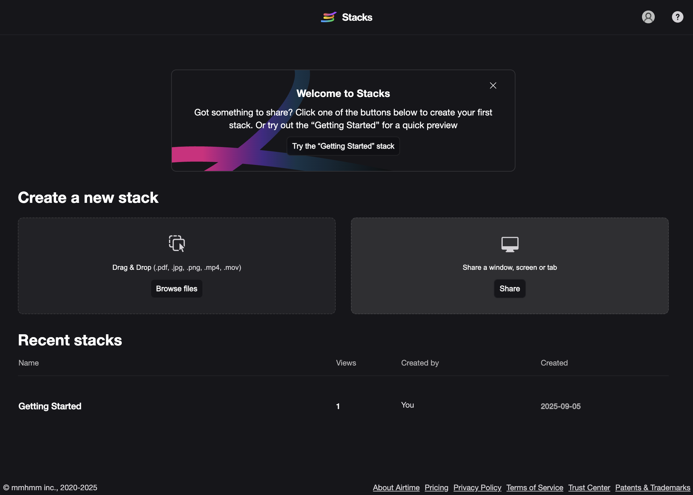
Task: Click the Stacks logo icon
Action: (329, 17)
